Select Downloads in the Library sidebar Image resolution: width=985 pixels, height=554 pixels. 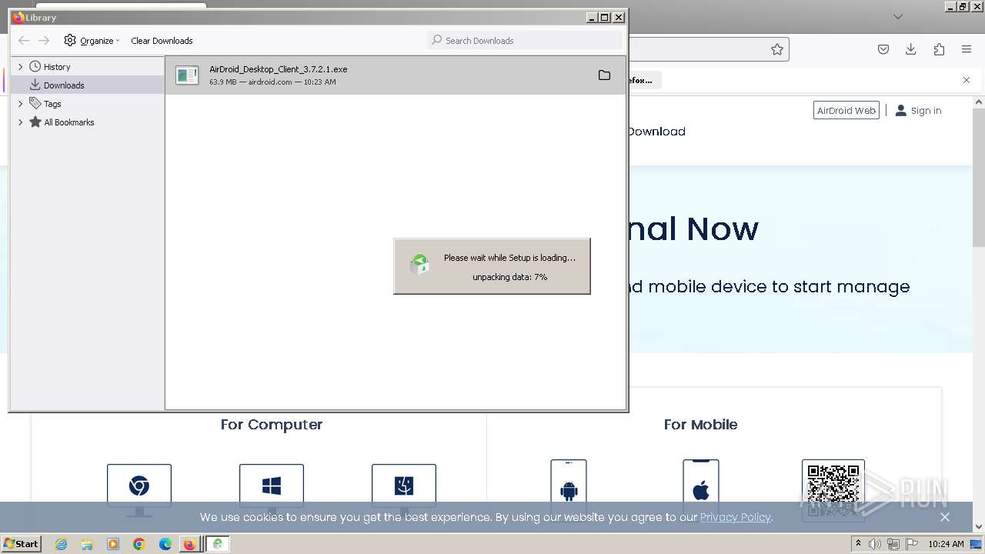(64, 85)
